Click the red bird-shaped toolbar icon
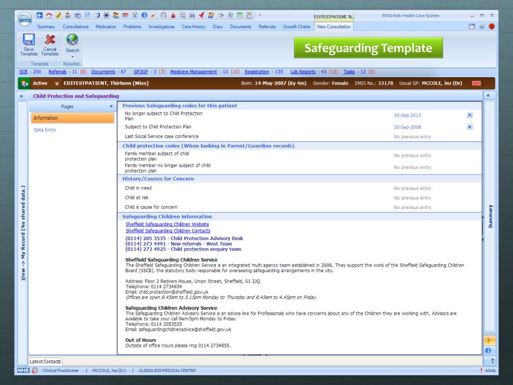The width and height of the screenshot is (513, 385). click(201, 15)
